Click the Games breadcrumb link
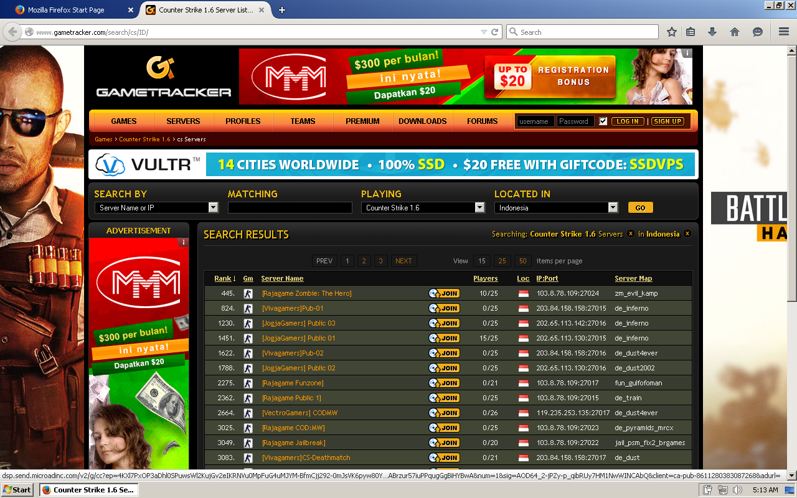The image size is (797, 498). (103, 139)
